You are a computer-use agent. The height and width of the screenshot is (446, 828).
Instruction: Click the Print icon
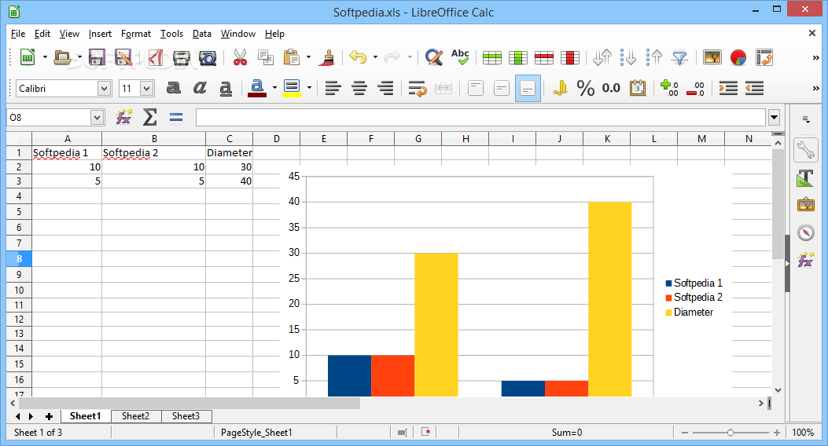[x=181, y=57]
